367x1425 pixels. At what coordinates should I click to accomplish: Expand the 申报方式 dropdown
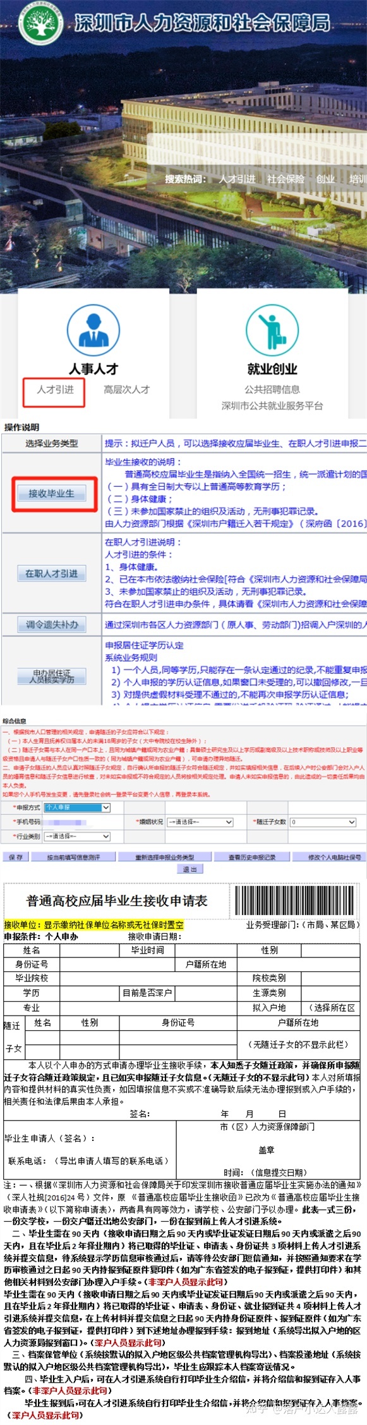pyautogui.click(x=78, y=807)
